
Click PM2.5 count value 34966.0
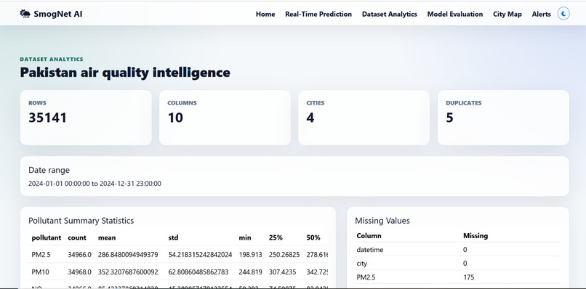pyautogui.click(x=79, y=255)
